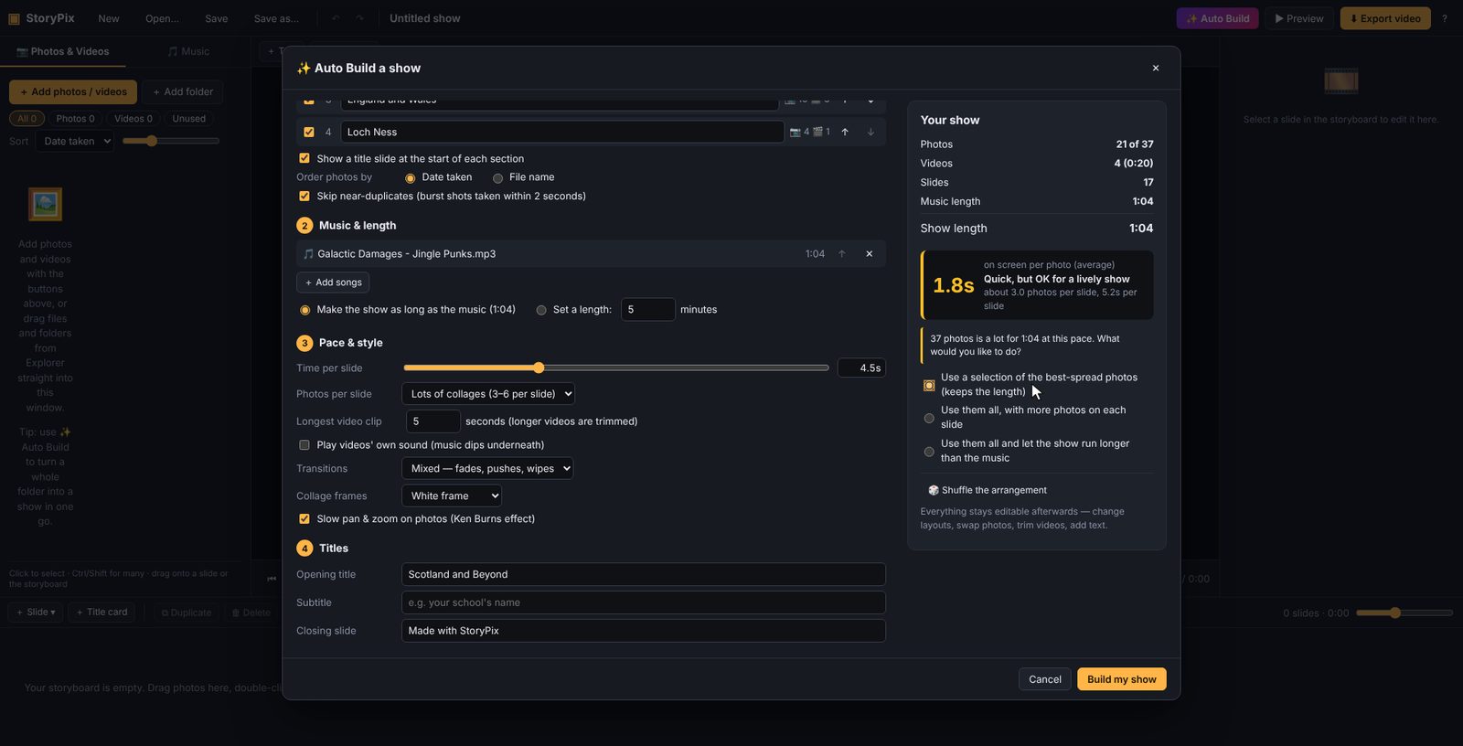Click Build my show button
The height and width of the screenshot is (746, 1463).
tap(1122, 679)
